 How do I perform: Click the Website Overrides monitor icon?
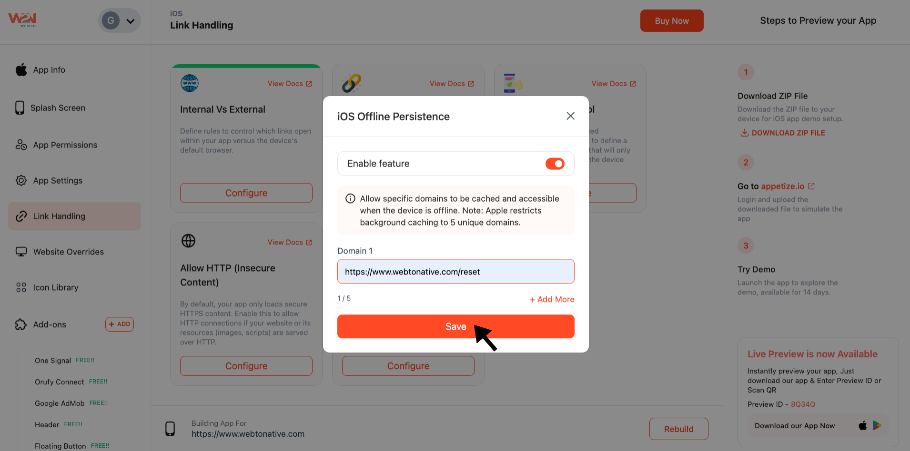click(21, 252)
